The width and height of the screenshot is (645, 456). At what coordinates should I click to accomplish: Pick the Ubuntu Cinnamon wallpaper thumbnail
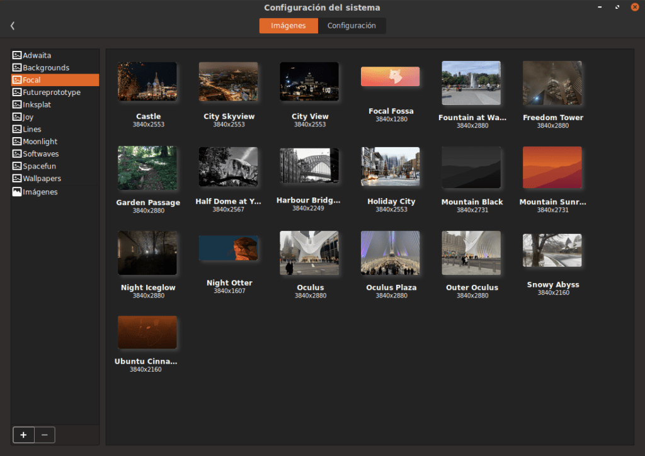(147, 332)
